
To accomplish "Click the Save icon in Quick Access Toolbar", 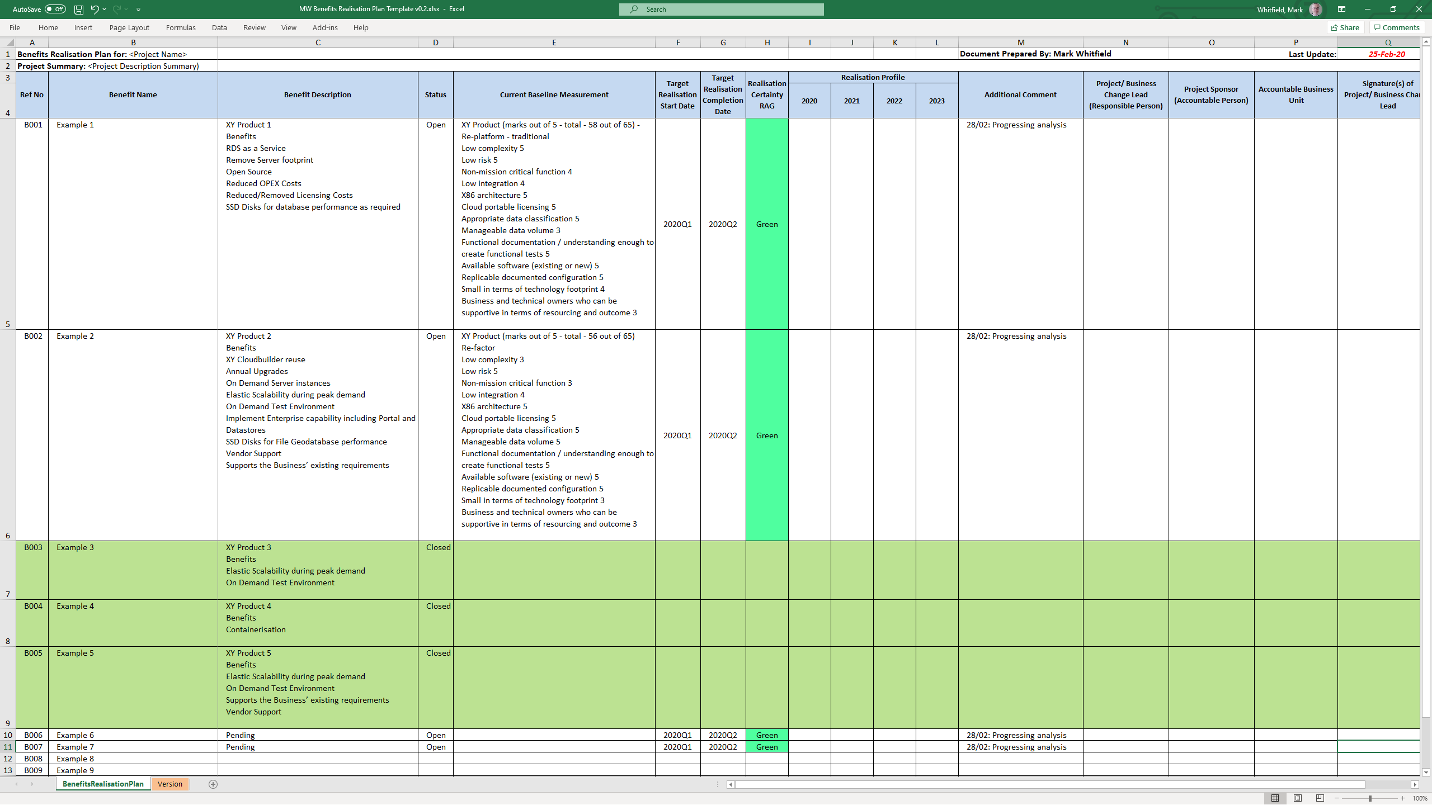I will pos(78,9).
